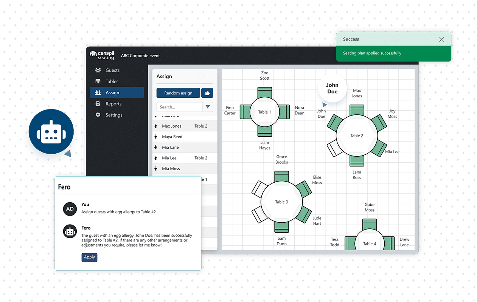Viewport: 477px width, 302px height.
Task: Select Table 2 on the floor plan
Action: coord(357,136)
